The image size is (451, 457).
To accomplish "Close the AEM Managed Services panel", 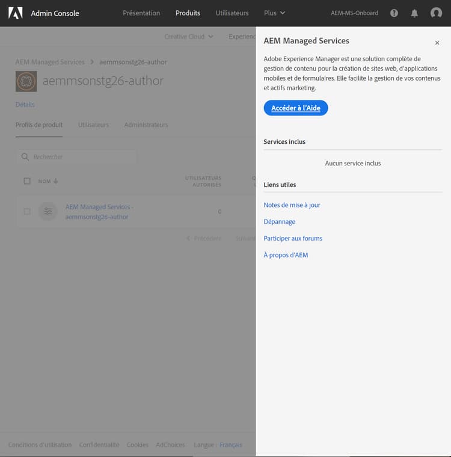I will [x=437, y=43].
